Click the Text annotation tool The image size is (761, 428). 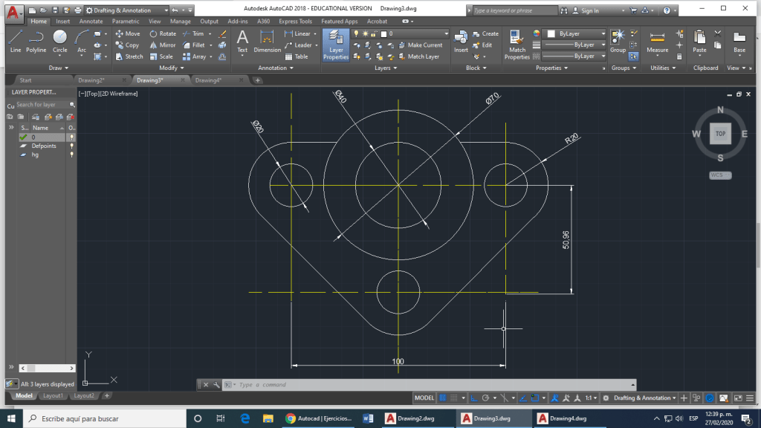[242, 40]
